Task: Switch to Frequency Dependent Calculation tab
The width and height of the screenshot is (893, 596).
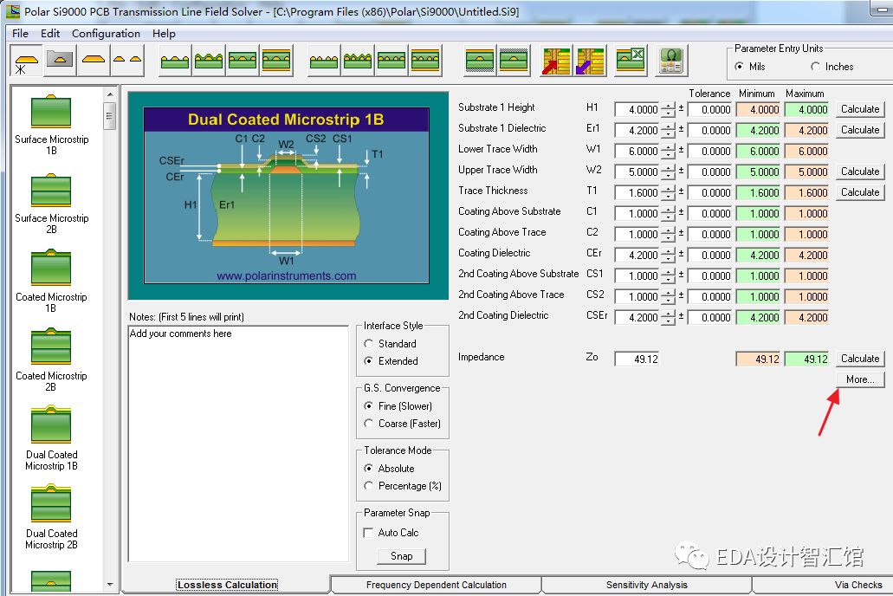Action: point(437,585)
